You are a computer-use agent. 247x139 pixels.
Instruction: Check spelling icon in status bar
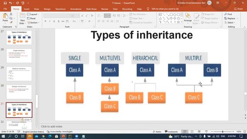tap(19, 131)
